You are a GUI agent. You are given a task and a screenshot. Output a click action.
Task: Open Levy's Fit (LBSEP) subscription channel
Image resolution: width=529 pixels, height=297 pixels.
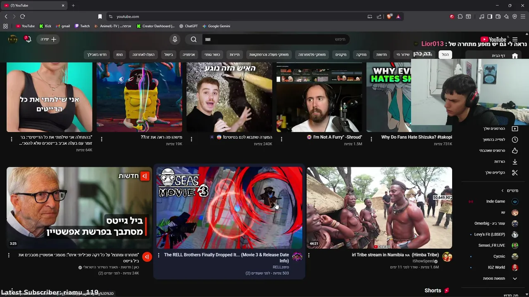[495, 234]
